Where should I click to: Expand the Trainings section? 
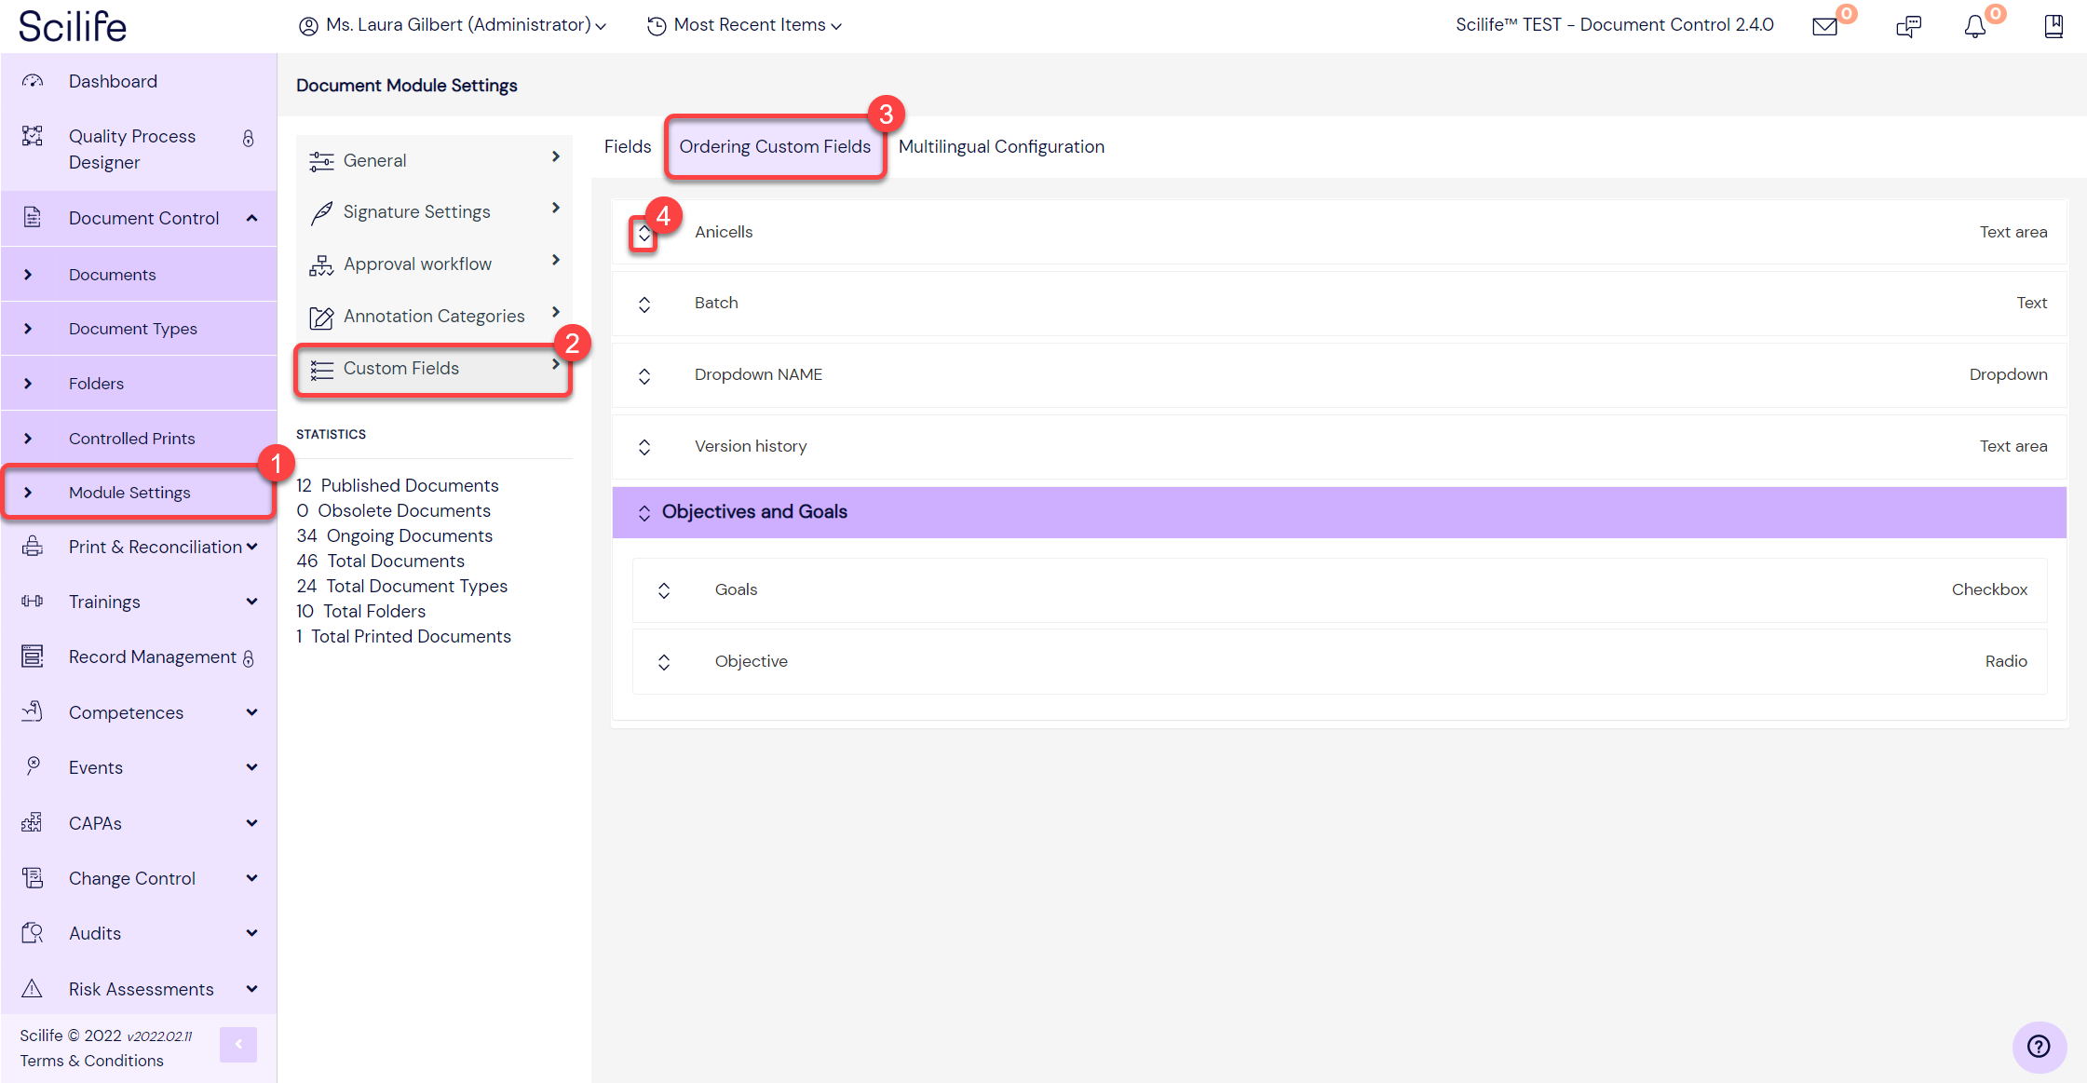pyautogui.click(x=251, y=602)
